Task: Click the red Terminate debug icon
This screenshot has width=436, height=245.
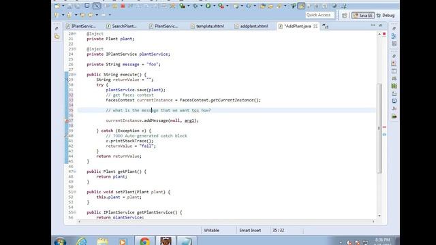Action: click(123, 6)
